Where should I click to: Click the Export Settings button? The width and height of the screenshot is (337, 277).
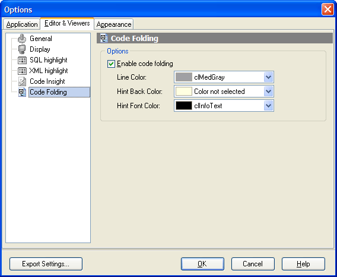[x=46, y=264]
